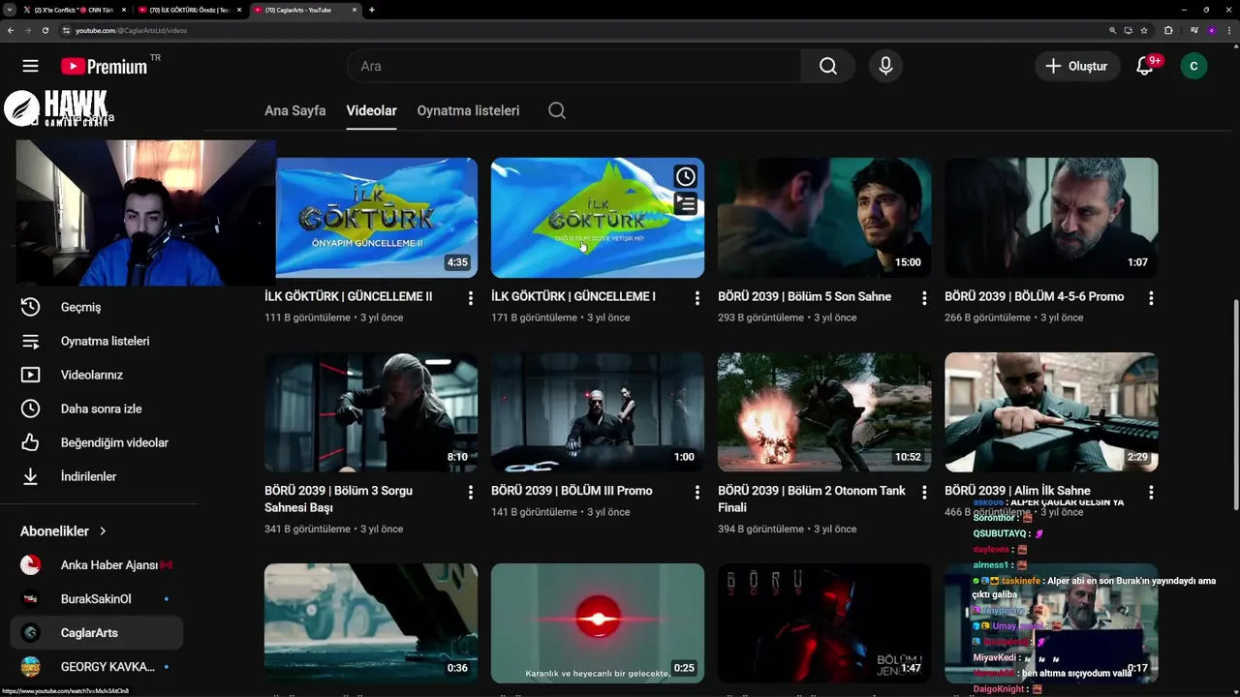Play the Bölüm 3 Sorgu Sahnesi thumbnail, 8:10

click(x=371, y=412)
